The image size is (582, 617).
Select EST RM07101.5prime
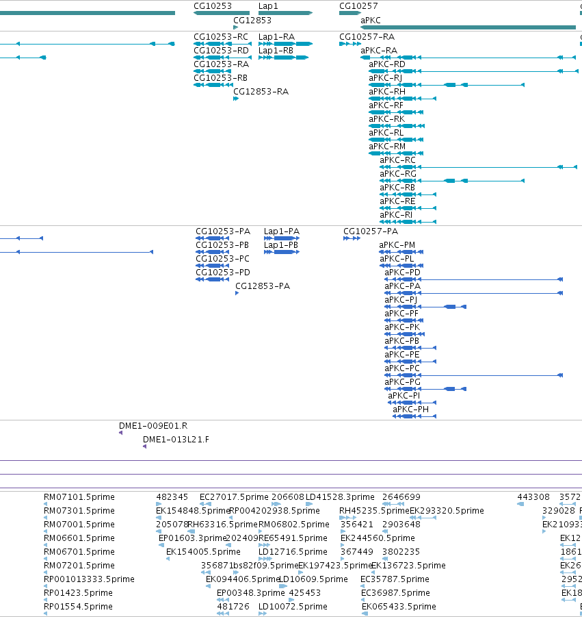79,497
